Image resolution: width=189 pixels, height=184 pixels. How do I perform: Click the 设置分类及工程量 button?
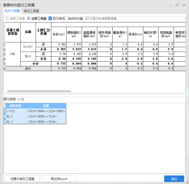click(22, 179)
